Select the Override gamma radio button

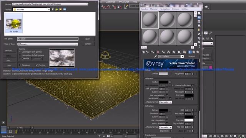point(20,59)
